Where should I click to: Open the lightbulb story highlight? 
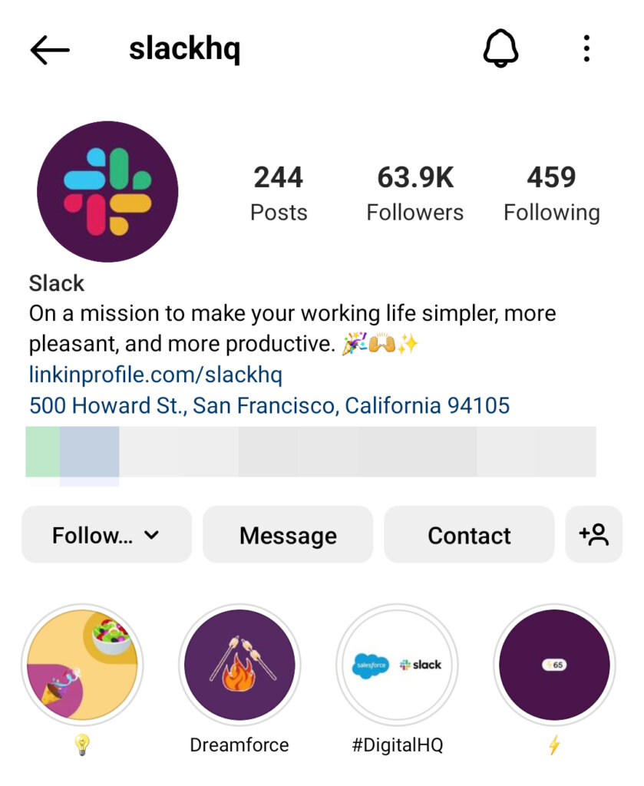click(84, 665)
